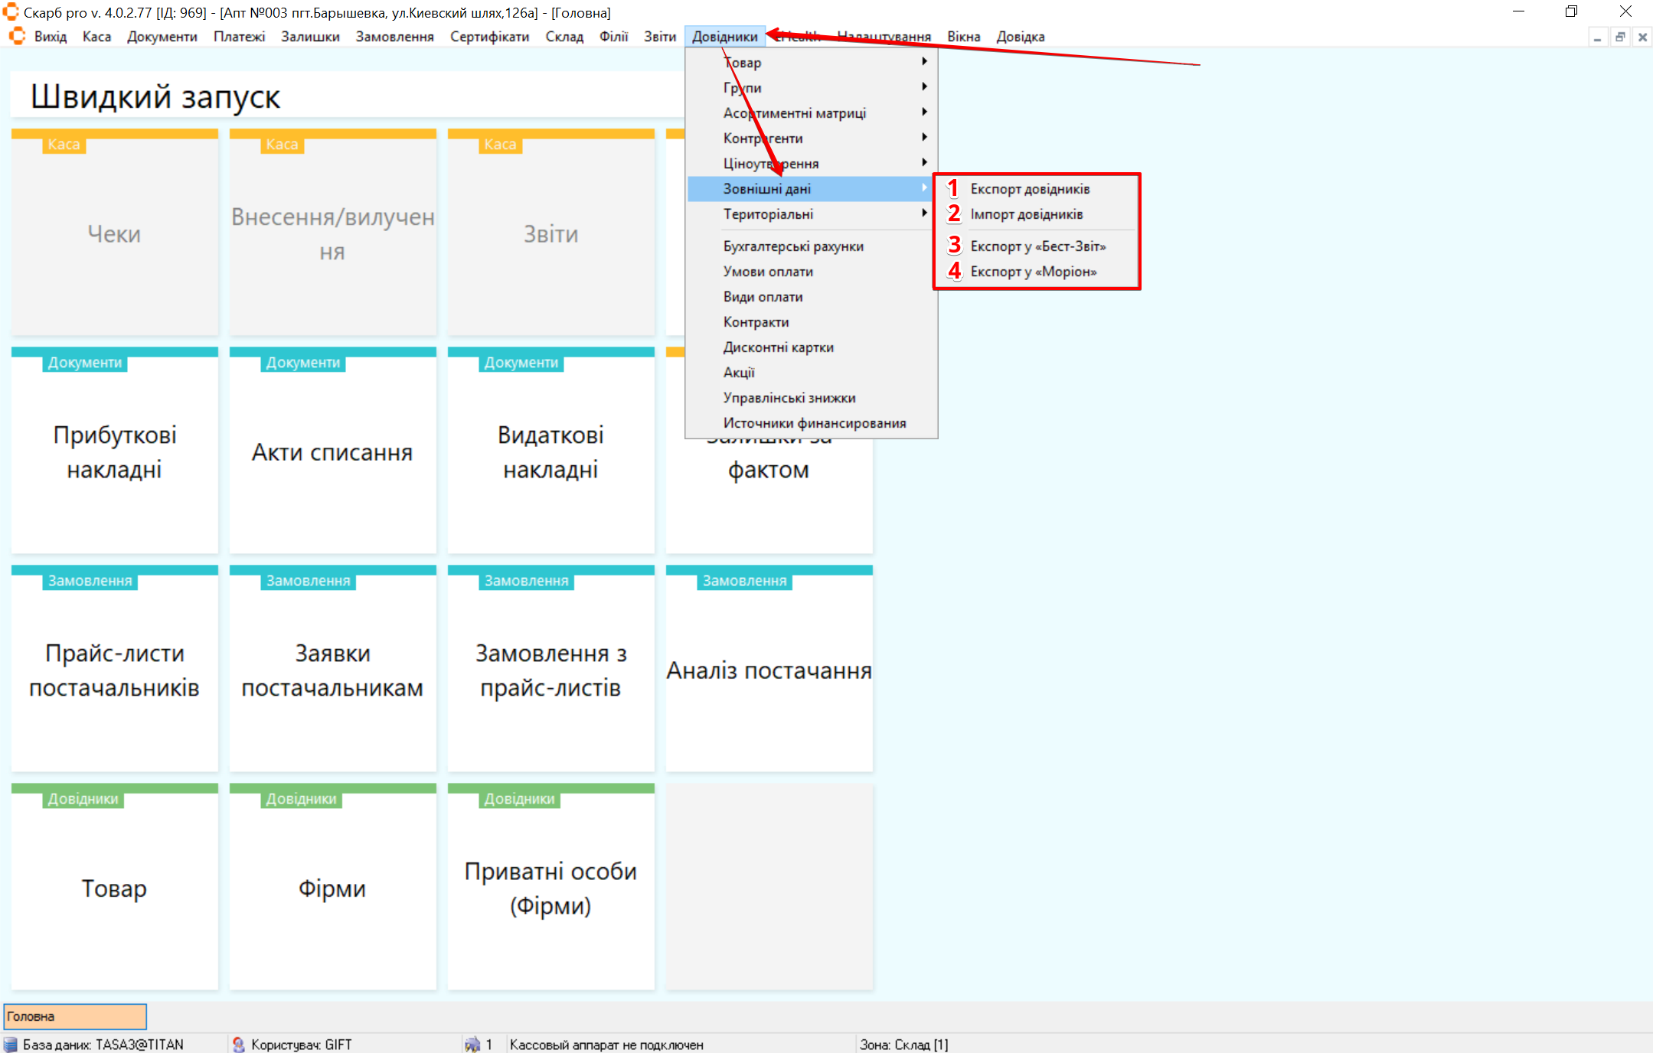Open Источники финансирования item

(812, 422)
